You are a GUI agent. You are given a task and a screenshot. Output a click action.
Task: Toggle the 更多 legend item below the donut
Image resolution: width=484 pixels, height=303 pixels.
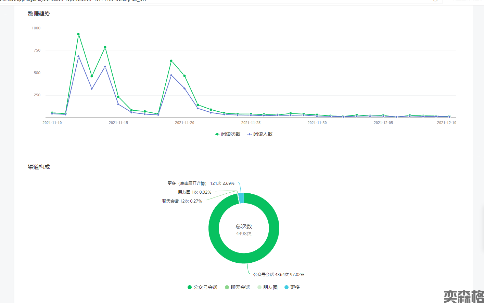292,287
